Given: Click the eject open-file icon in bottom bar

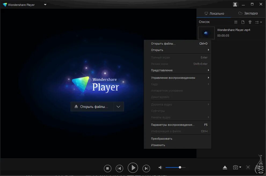Looking at the screenshot, I should 225,167.
